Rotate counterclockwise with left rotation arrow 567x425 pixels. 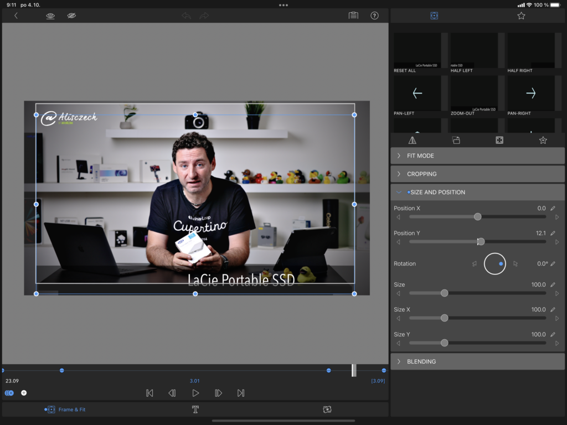coord(475,264)
